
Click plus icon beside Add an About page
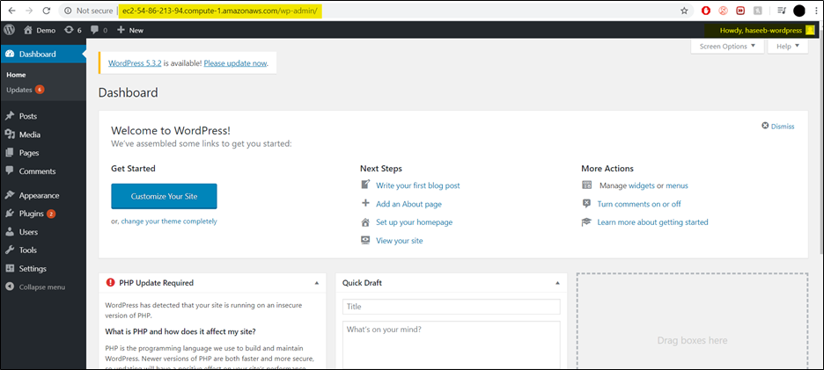[x=365, y=204]
